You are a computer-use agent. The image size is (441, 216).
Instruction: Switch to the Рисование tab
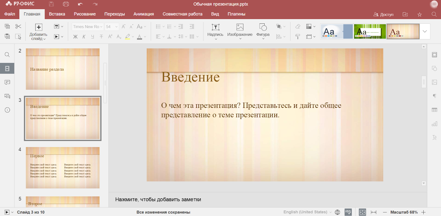85,14
